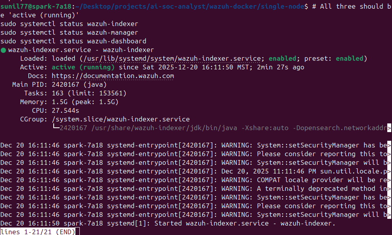392x235 pixels.
Task: Click the 'Started wazuh-indexer.service' log line
Action: 167,224
